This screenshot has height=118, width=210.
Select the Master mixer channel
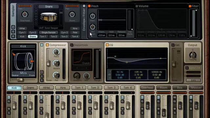[196, 88]
